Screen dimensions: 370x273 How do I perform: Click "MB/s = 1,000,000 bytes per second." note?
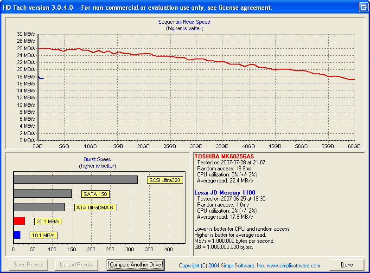pos(234,241)
